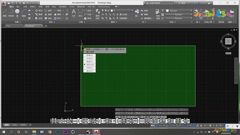Open the layer name dropdown
Image resolution: width=240 pixels, height=135 pixels.
(x=132, y=10)
